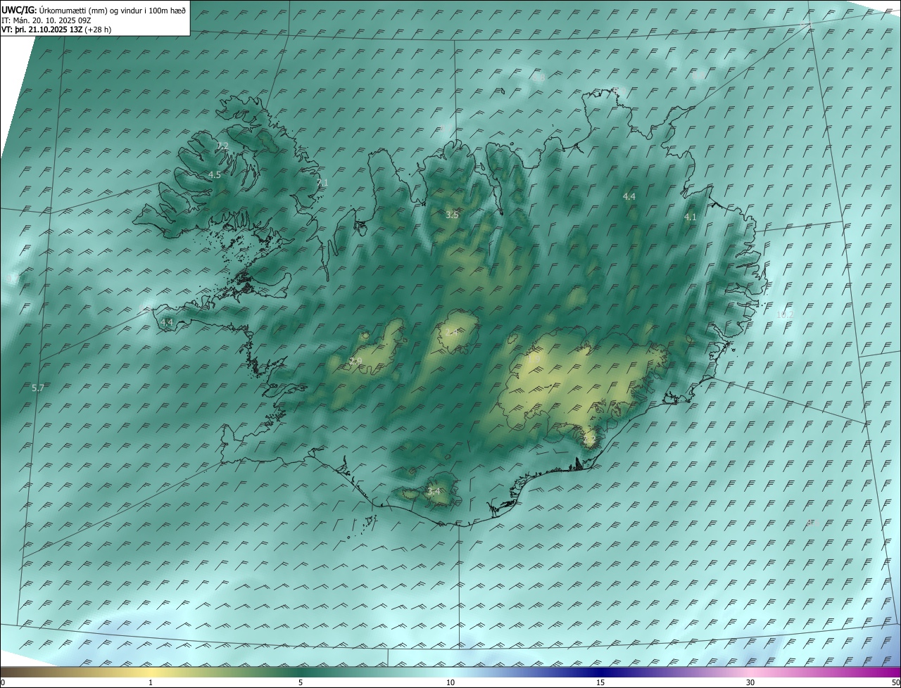Screen dimensions: 901x688
Task: Select the 2.9 value on the glacier
Action: (x=355, y=362)
